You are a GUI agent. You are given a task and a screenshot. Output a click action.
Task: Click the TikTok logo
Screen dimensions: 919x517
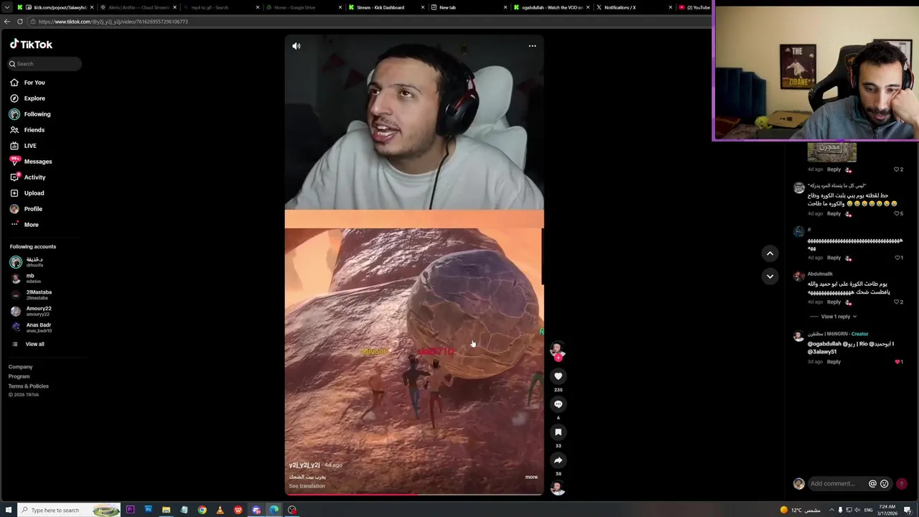31,45
